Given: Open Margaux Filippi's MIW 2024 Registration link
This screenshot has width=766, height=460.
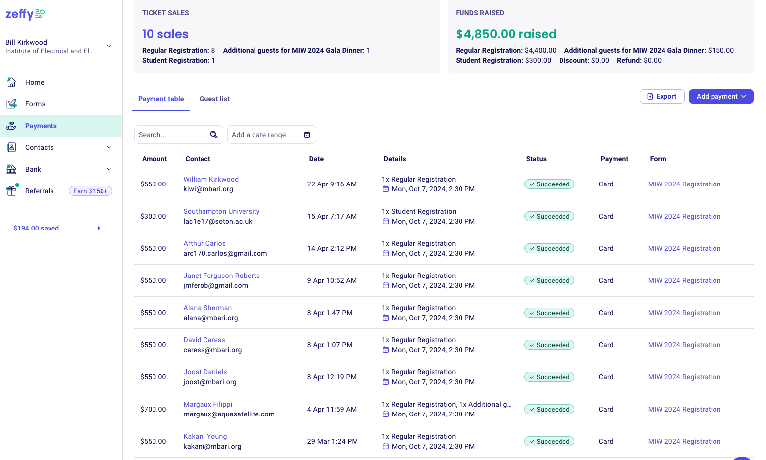Looking at the screenshot, I should click(x=684, y=409).
